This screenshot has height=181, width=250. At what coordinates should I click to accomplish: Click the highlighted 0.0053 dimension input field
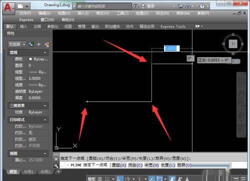[172, 49]
